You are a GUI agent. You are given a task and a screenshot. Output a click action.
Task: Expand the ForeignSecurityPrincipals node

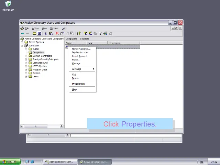pyautogui.click(x=26, y=59)
